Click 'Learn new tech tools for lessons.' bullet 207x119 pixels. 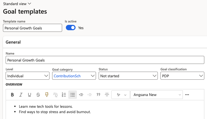coord(46,106)
